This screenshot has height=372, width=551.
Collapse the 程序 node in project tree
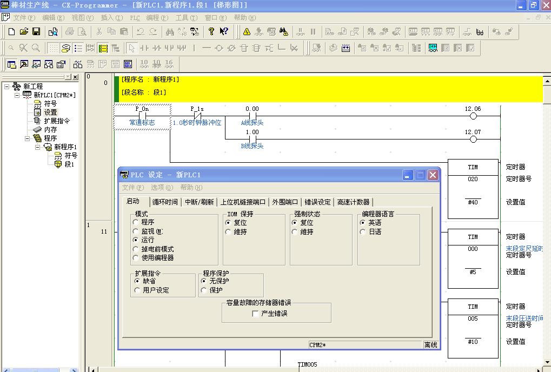[28, 138]
